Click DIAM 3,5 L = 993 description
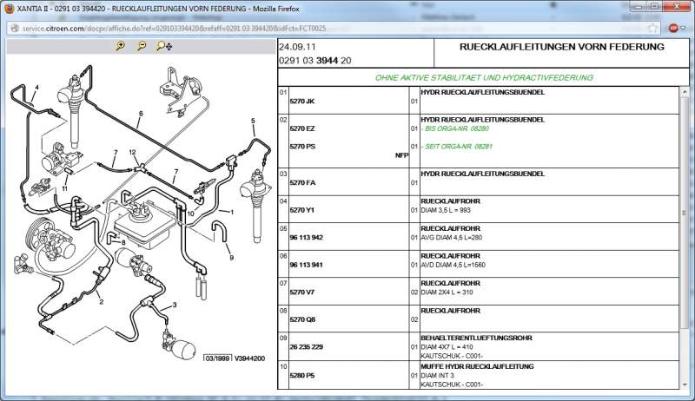This screenshot has height=401, width=695. (446, 210)
